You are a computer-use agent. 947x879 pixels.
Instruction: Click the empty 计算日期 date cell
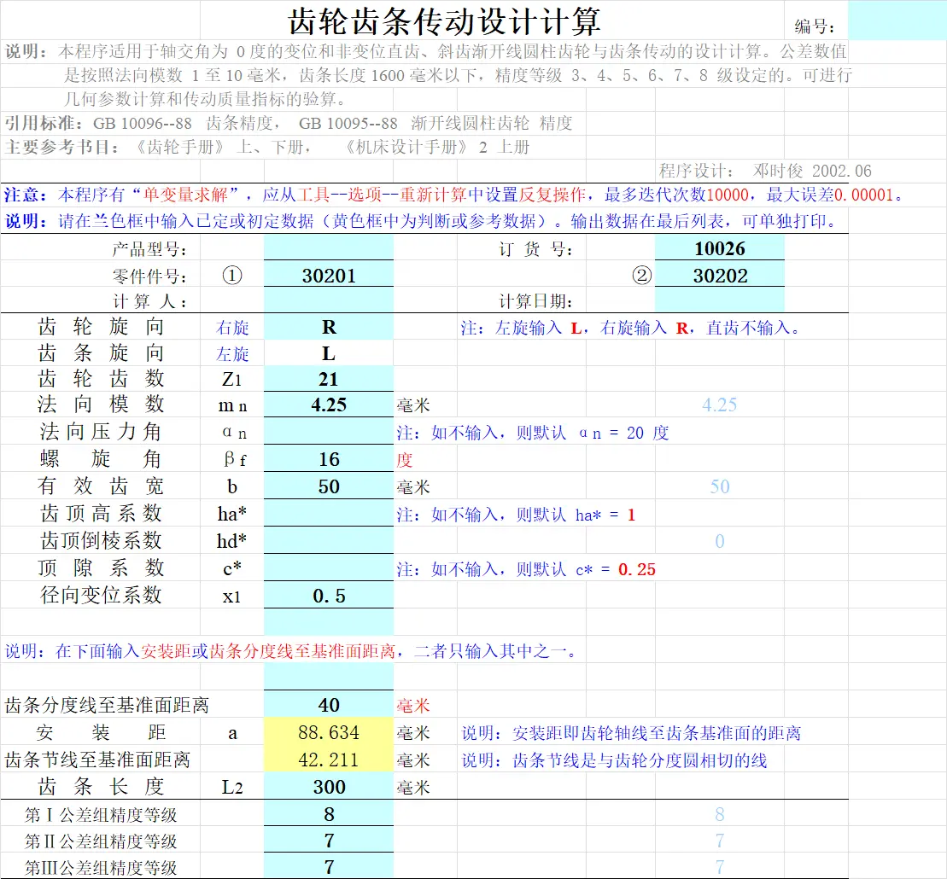click(720, 300)
